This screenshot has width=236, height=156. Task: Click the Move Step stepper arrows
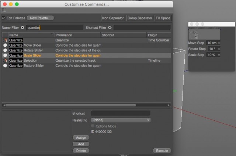(x=219, y=43)
